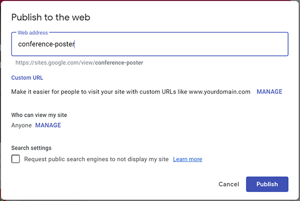
Task: Open MANAGE for custom URLs
Action: click(269, 92)
